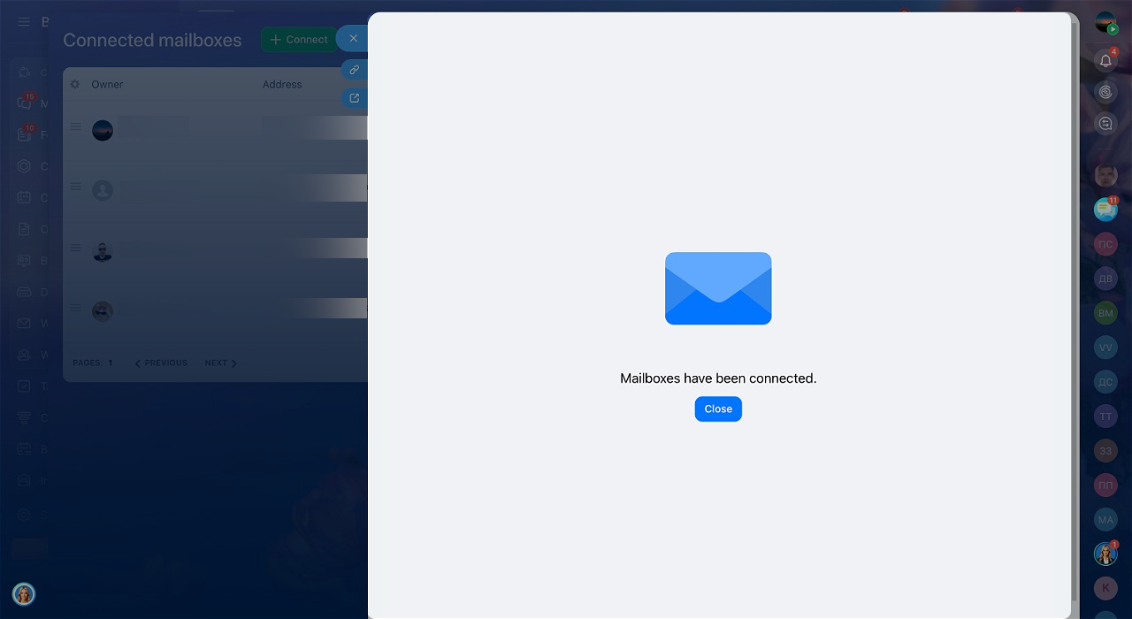Image resolution: width=1132 pixels, height=619 pixels.
Task: Click the user avatar at bottom left corner
Action: click(24, 594)
